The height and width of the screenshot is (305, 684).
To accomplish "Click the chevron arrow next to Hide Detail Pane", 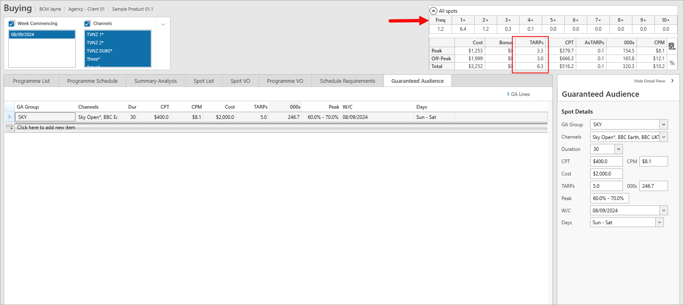I will click(673, 81).
